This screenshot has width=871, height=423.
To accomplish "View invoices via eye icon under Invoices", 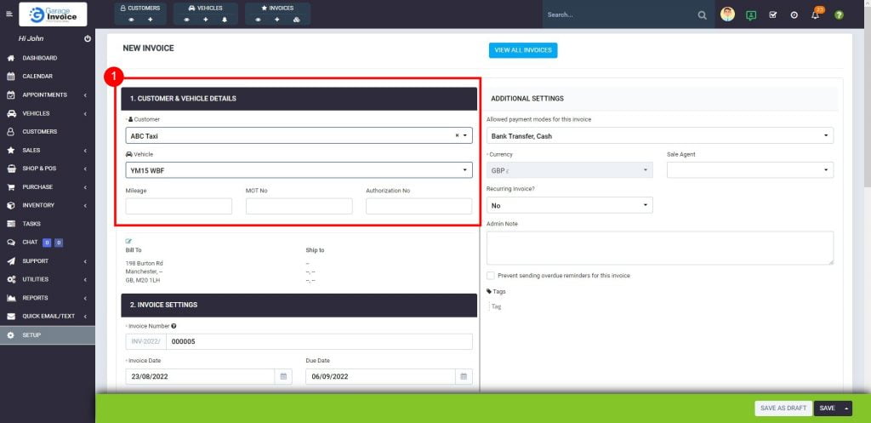I will tap(259, 20).
